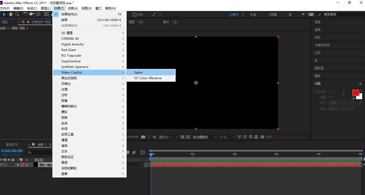
Task: Open the RG Trapcode effects submenu
Action: [x=89, y=56]
